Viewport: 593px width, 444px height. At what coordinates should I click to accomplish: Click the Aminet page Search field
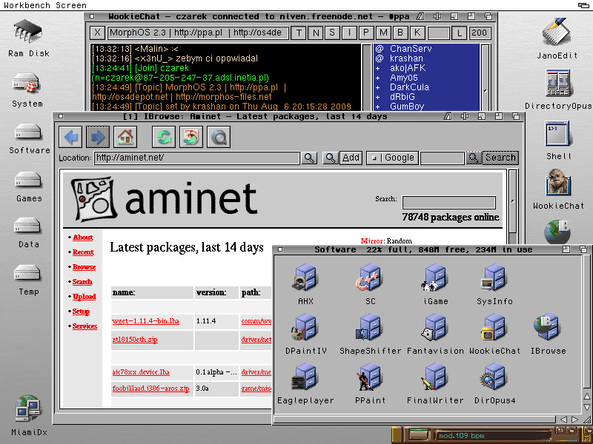pos(449,202)
